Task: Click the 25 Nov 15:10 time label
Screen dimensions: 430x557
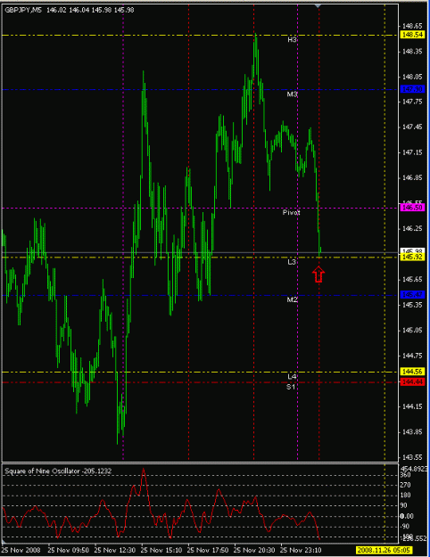Action: click(161, 550)
